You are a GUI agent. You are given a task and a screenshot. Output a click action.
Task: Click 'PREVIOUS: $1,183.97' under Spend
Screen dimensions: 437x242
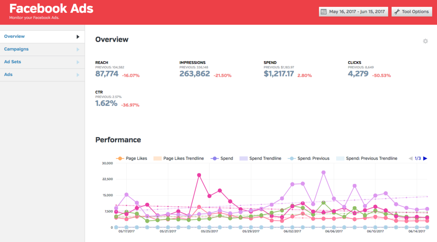coord(279,67)
